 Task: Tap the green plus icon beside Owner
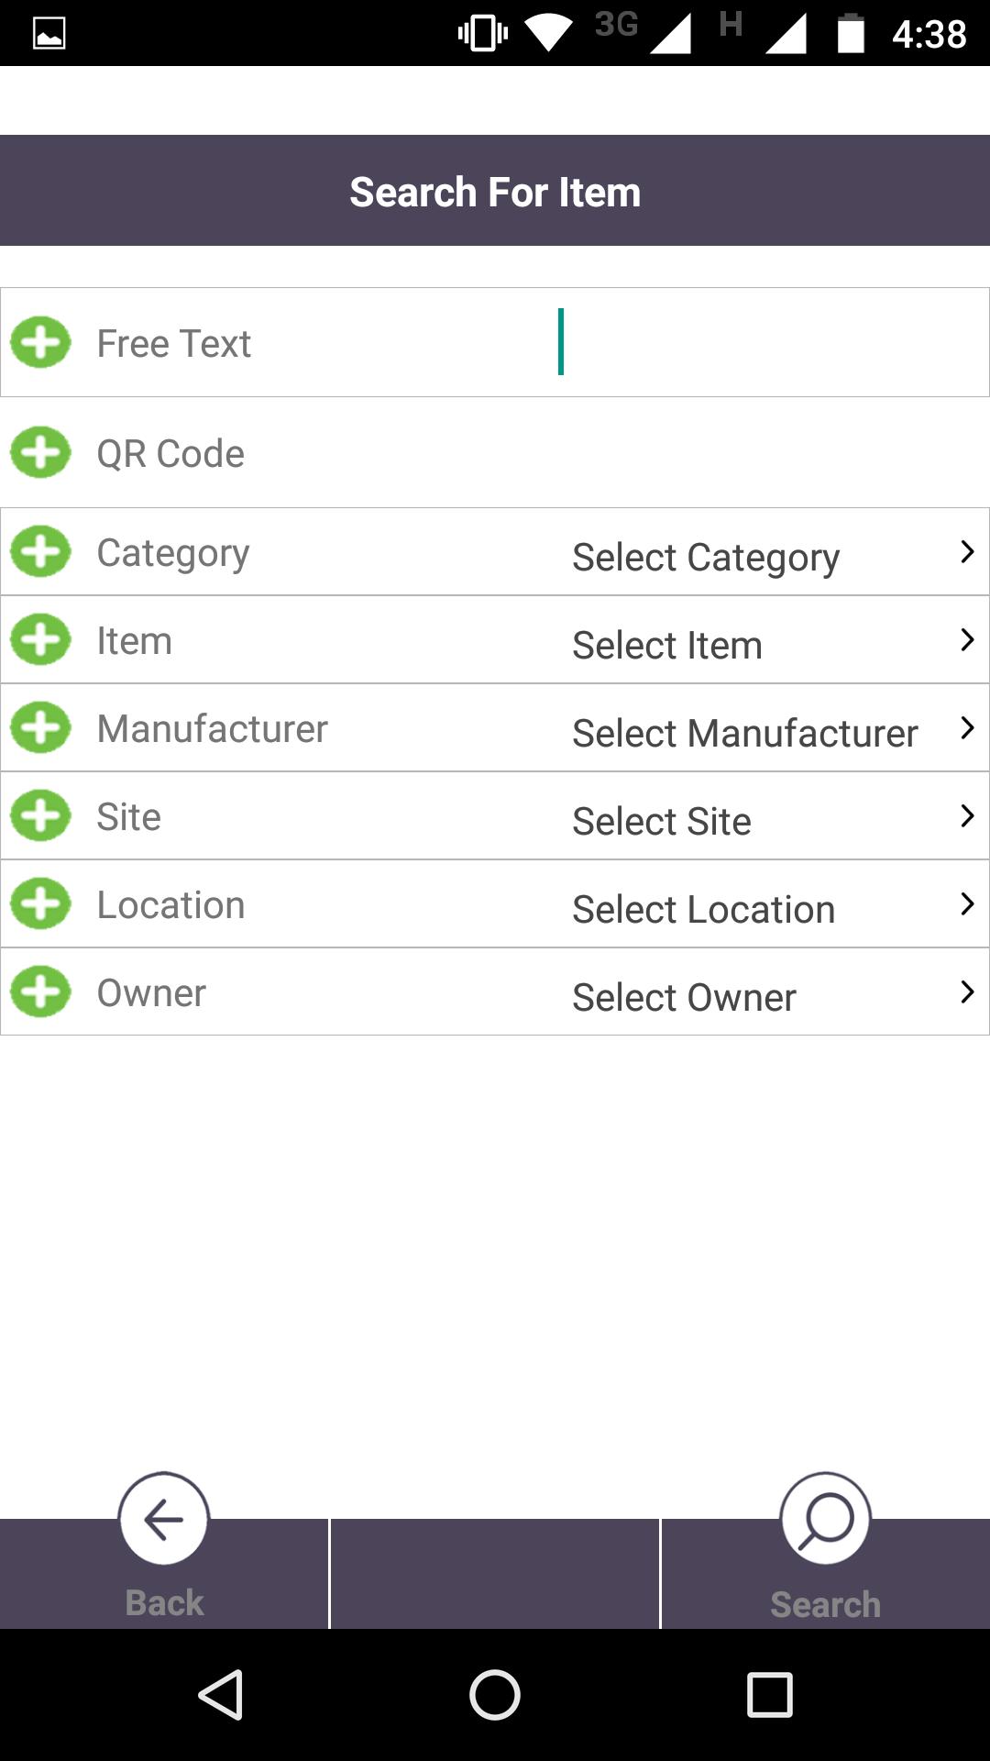coord(40,991)
